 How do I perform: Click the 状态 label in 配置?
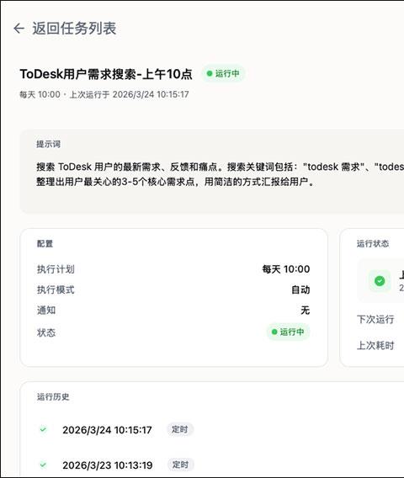click(x=46, y=332)
